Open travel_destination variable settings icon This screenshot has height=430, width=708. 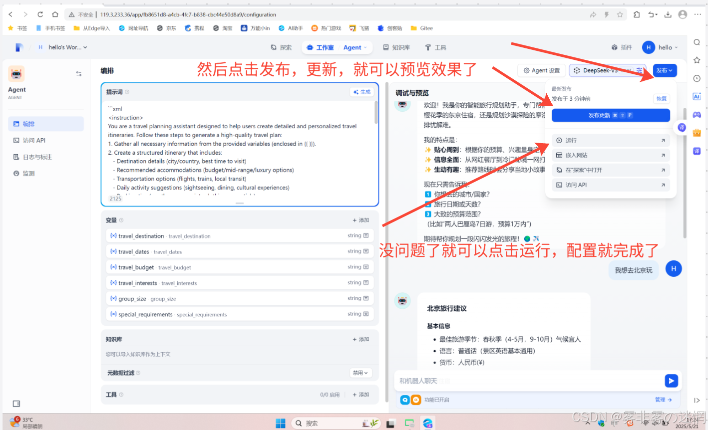(x=366, y=235)
